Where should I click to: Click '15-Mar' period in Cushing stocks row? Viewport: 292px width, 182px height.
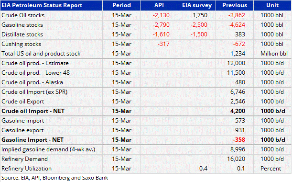[121, 44]
